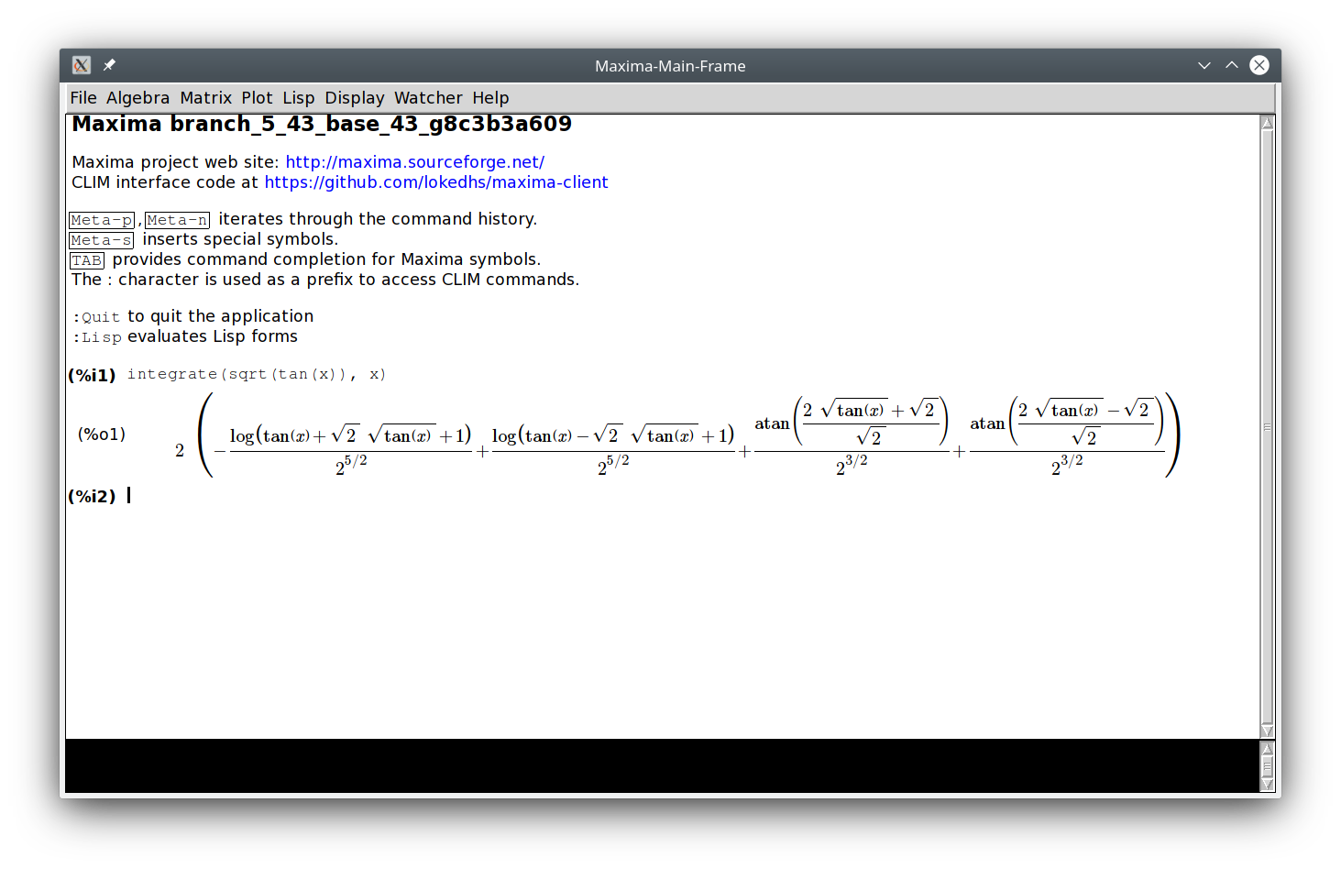Open the File menu

(83, 98)
